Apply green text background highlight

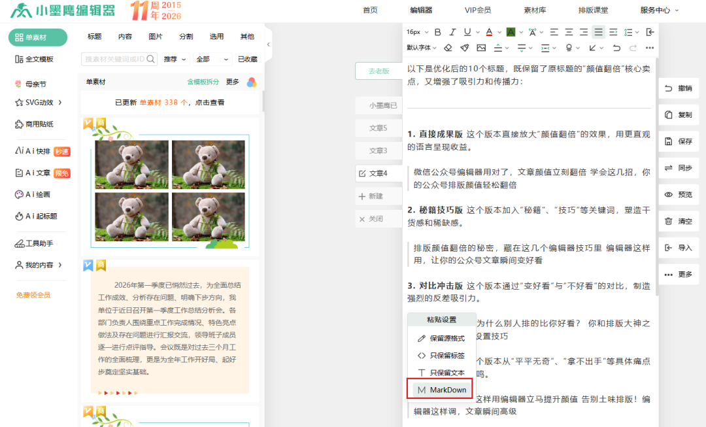coord(511,32)
